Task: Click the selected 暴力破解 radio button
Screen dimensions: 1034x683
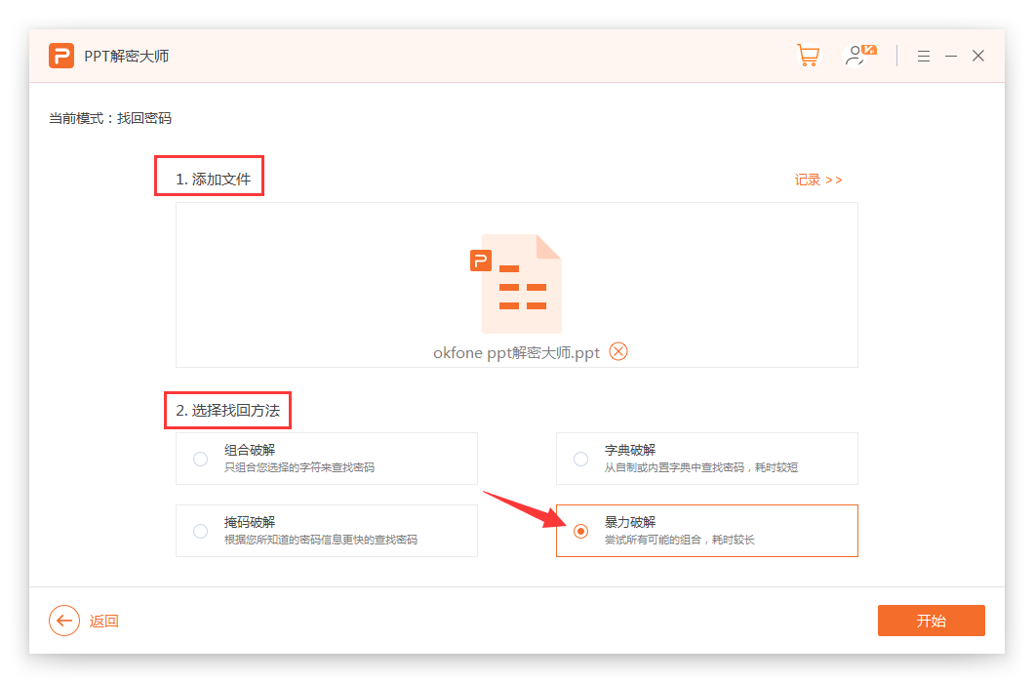Action: pyautogui.click(x=580, y=531)
